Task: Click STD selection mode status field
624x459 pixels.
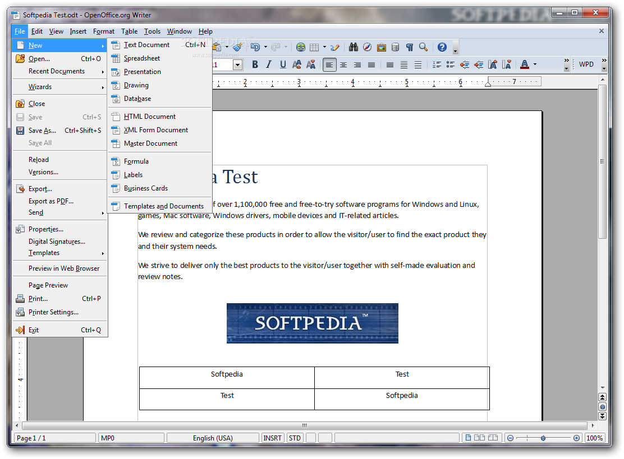Action: [295, 438]
